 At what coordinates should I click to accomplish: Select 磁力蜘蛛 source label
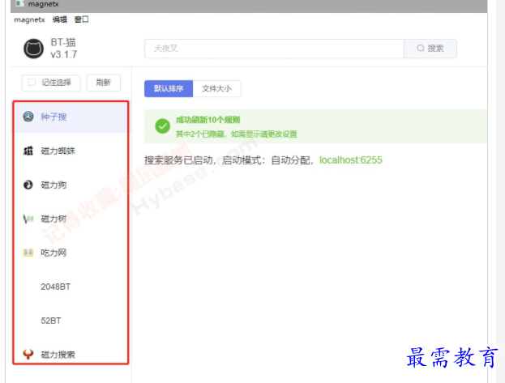point(58,151)
